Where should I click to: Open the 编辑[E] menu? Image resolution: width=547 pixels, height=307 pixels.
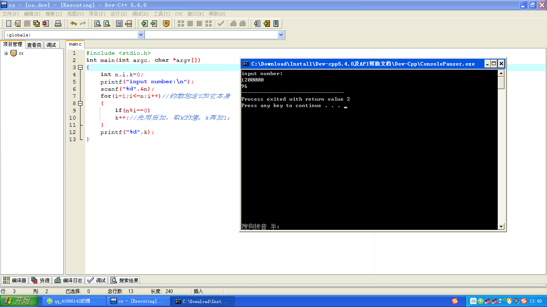[32, 14]
